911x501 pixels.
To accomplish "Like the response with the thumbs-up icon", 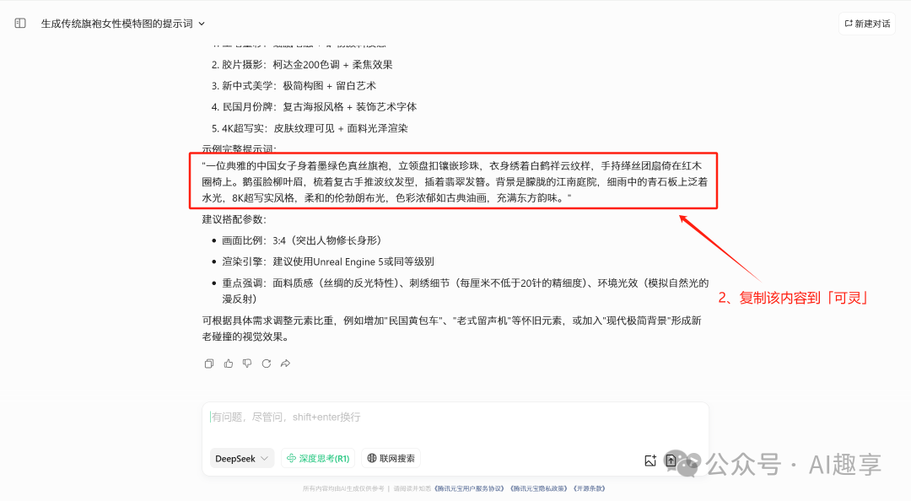I will pos(229,364).
